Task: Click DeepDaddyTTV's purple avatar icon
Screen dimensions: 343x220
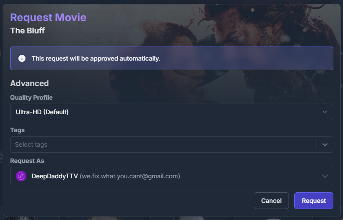Action: [x=21, y=176]
